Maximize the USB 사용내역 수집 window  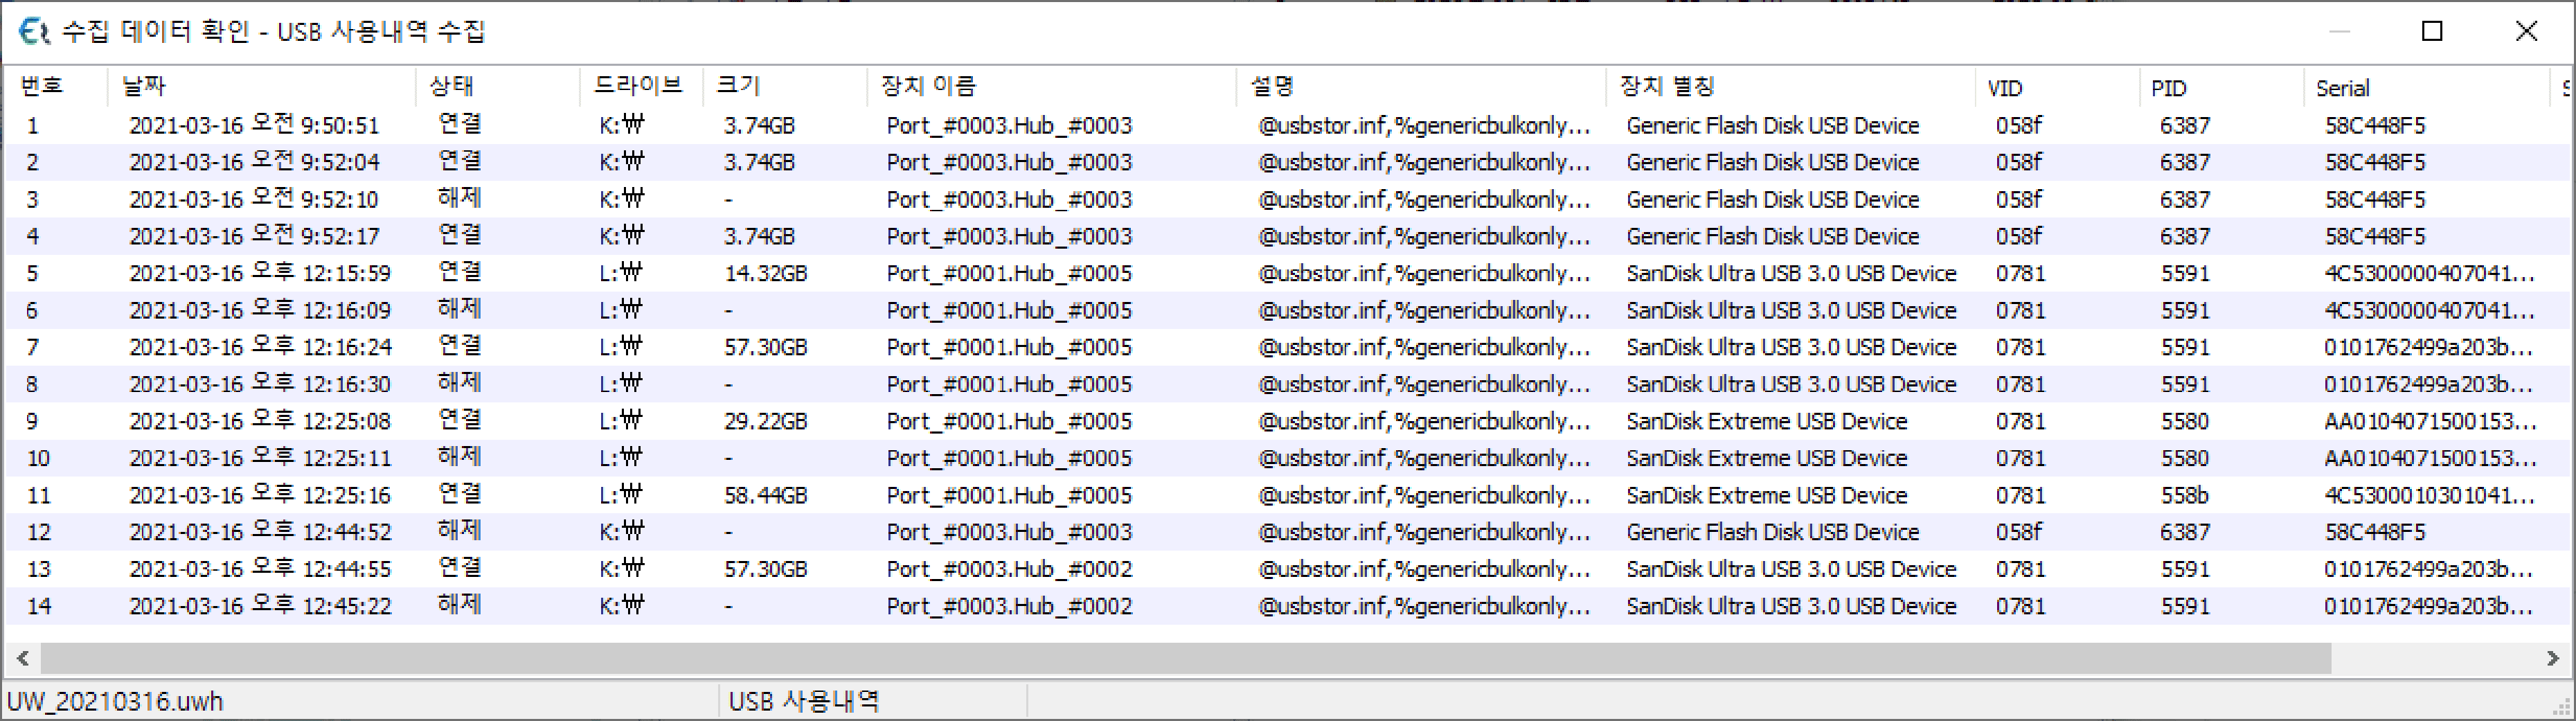pos(2432,31)
